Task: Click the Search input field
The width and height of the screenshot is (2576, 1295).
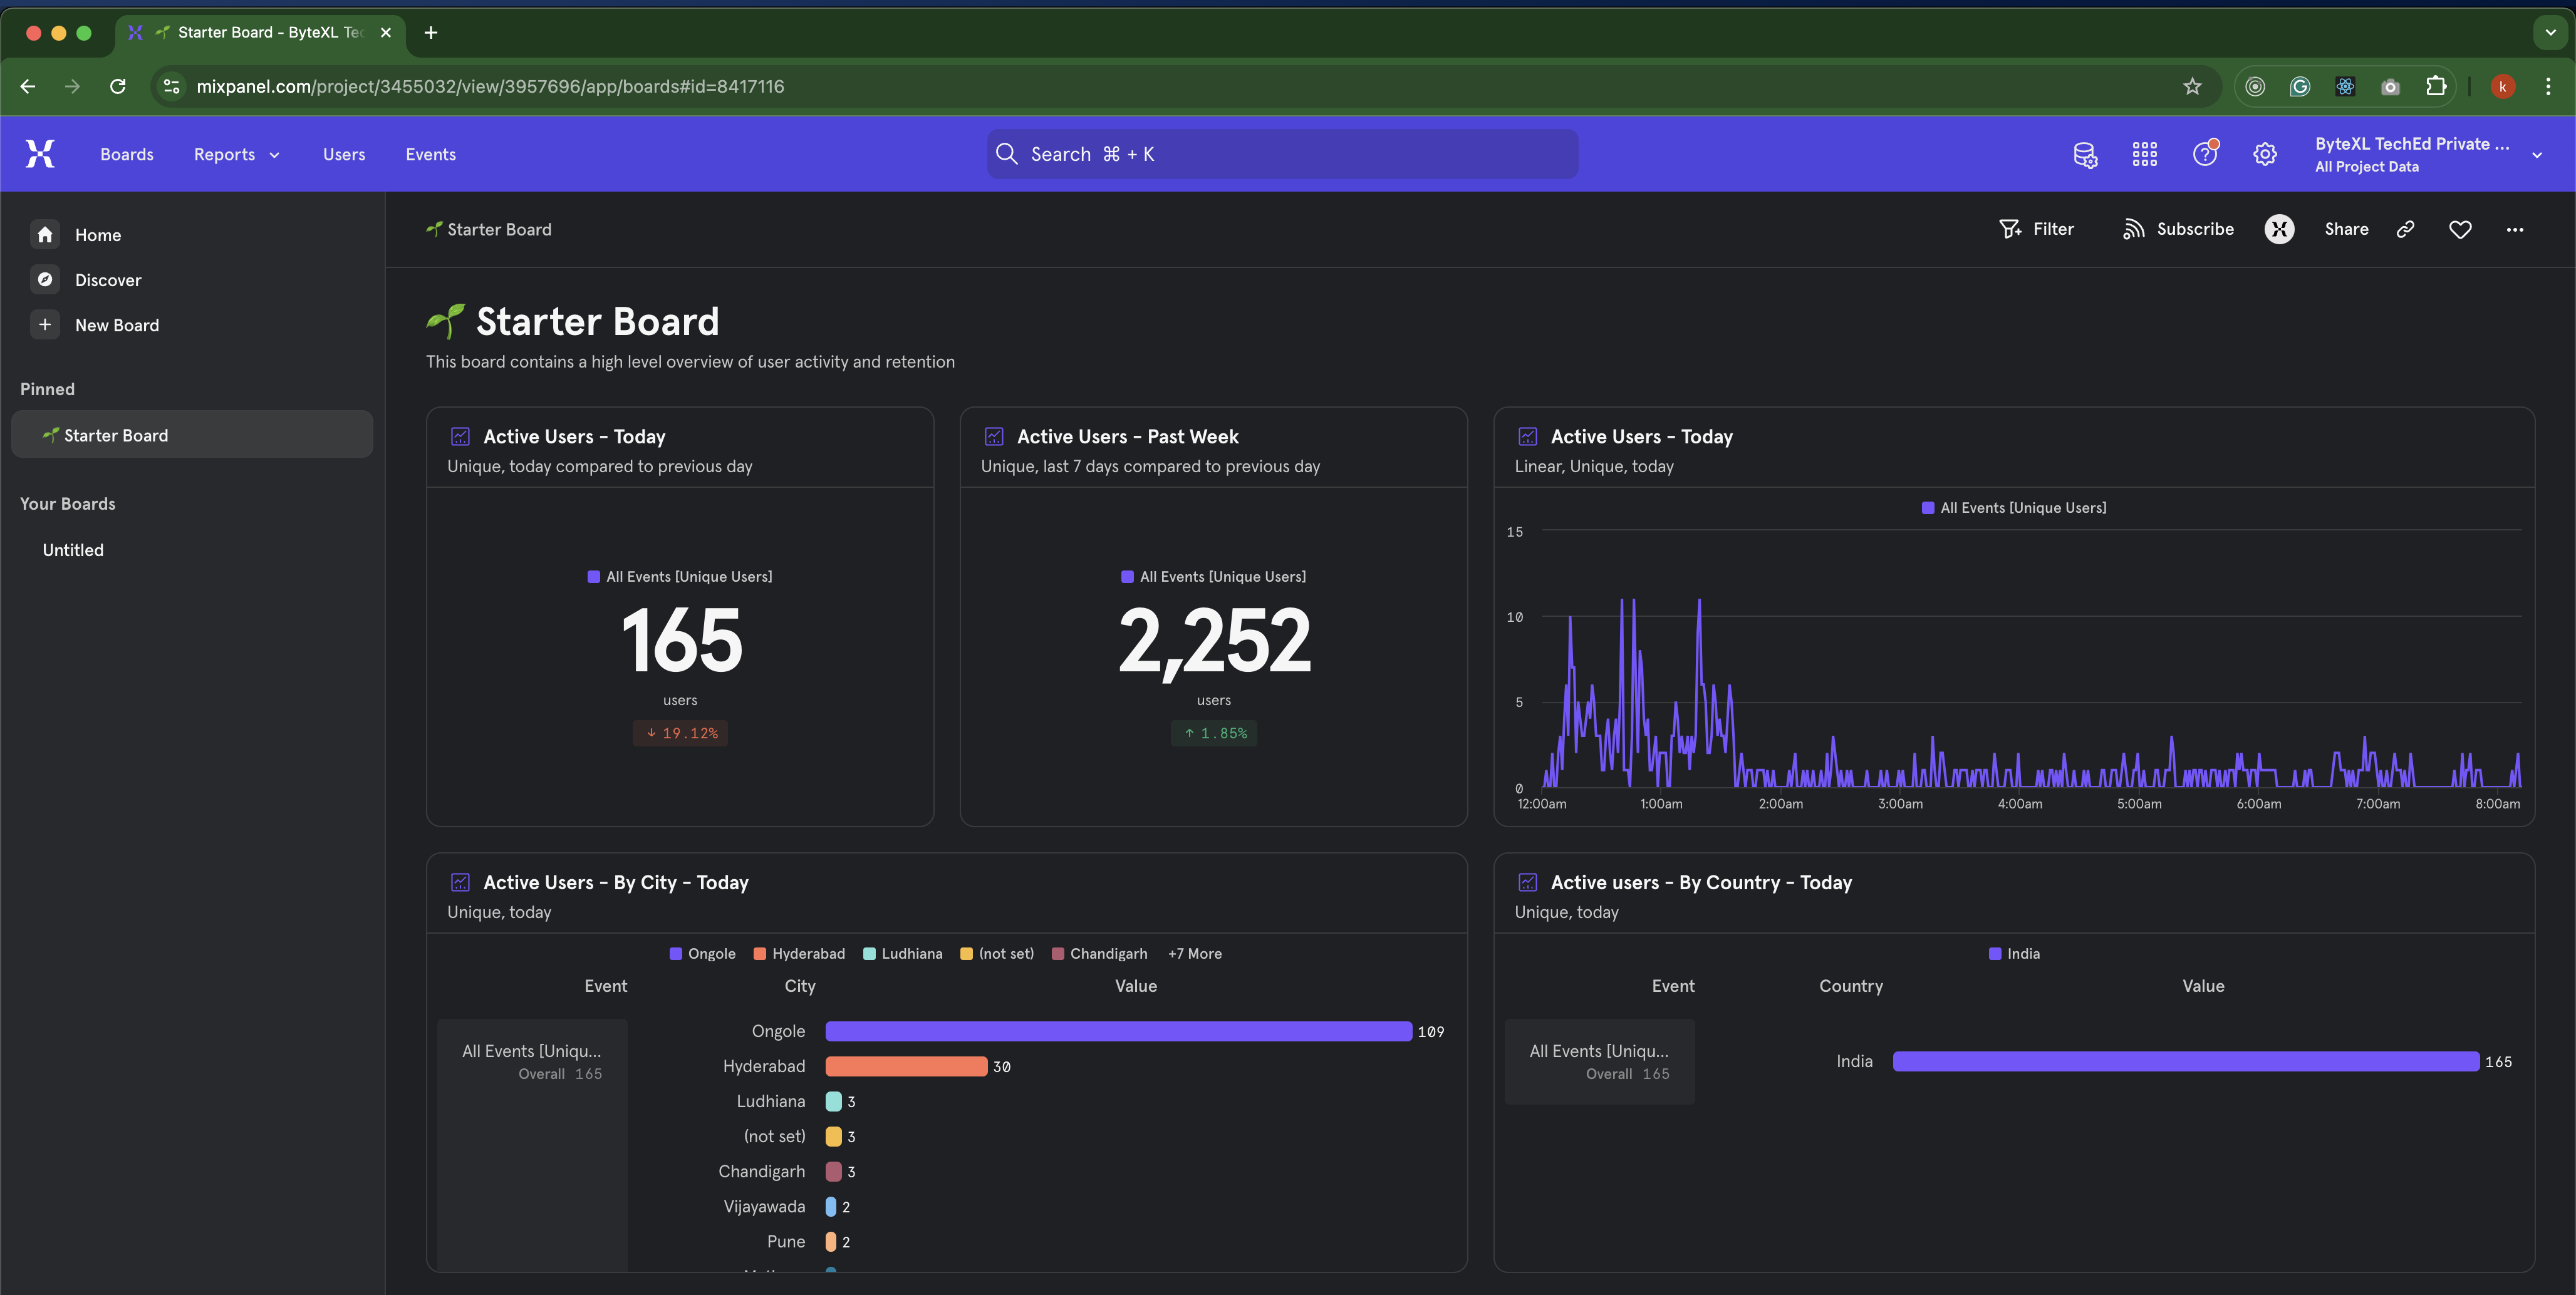Action: pos(1282,155)
